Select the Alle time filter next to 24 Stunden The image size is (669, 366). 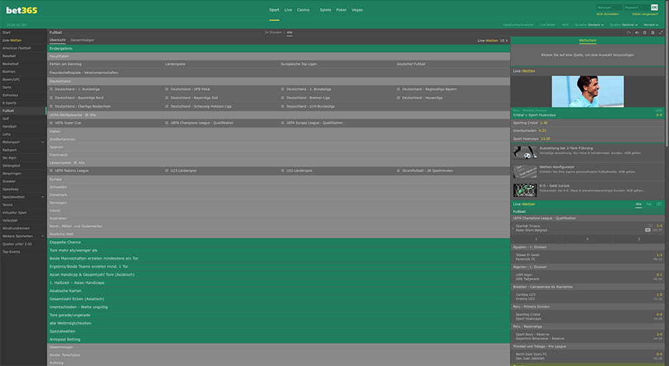click(x=289, y=32)
